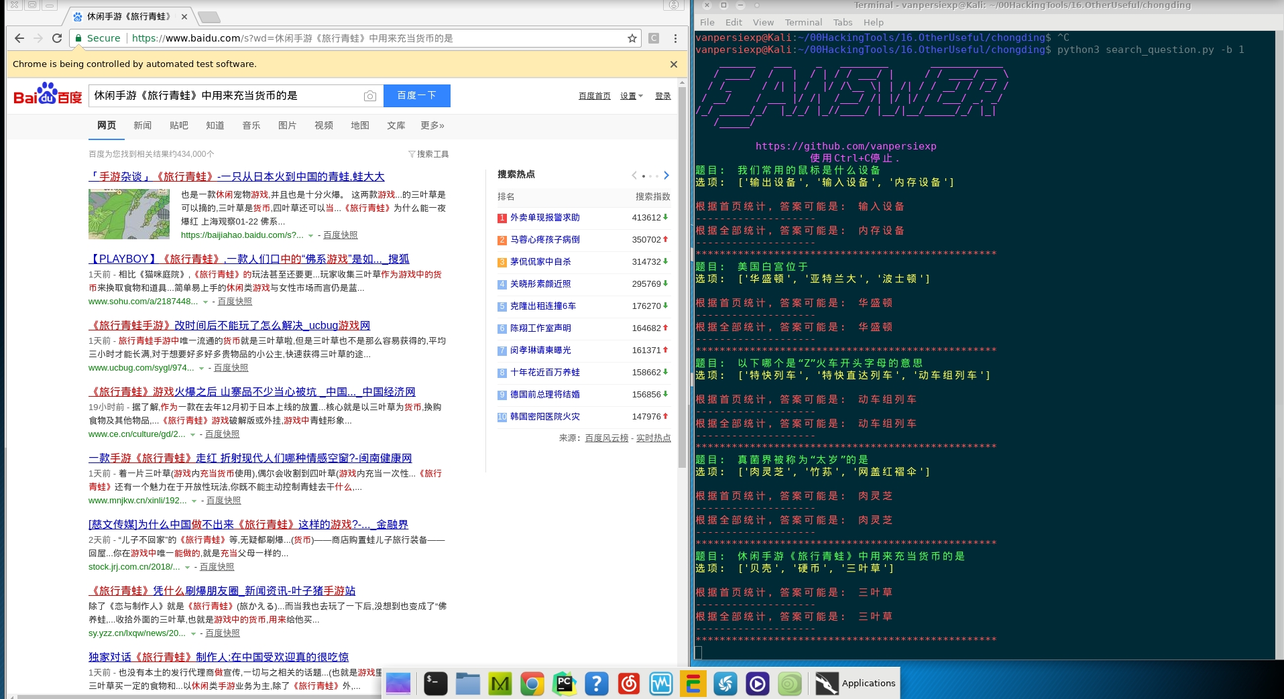Open result 「手游杂谈」《旅行青蛙》

click(x=237, y=177)
